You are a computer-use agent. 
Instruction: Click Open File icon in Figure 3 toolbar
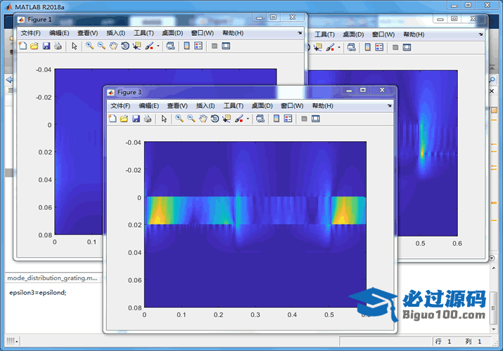click(124, 119)
